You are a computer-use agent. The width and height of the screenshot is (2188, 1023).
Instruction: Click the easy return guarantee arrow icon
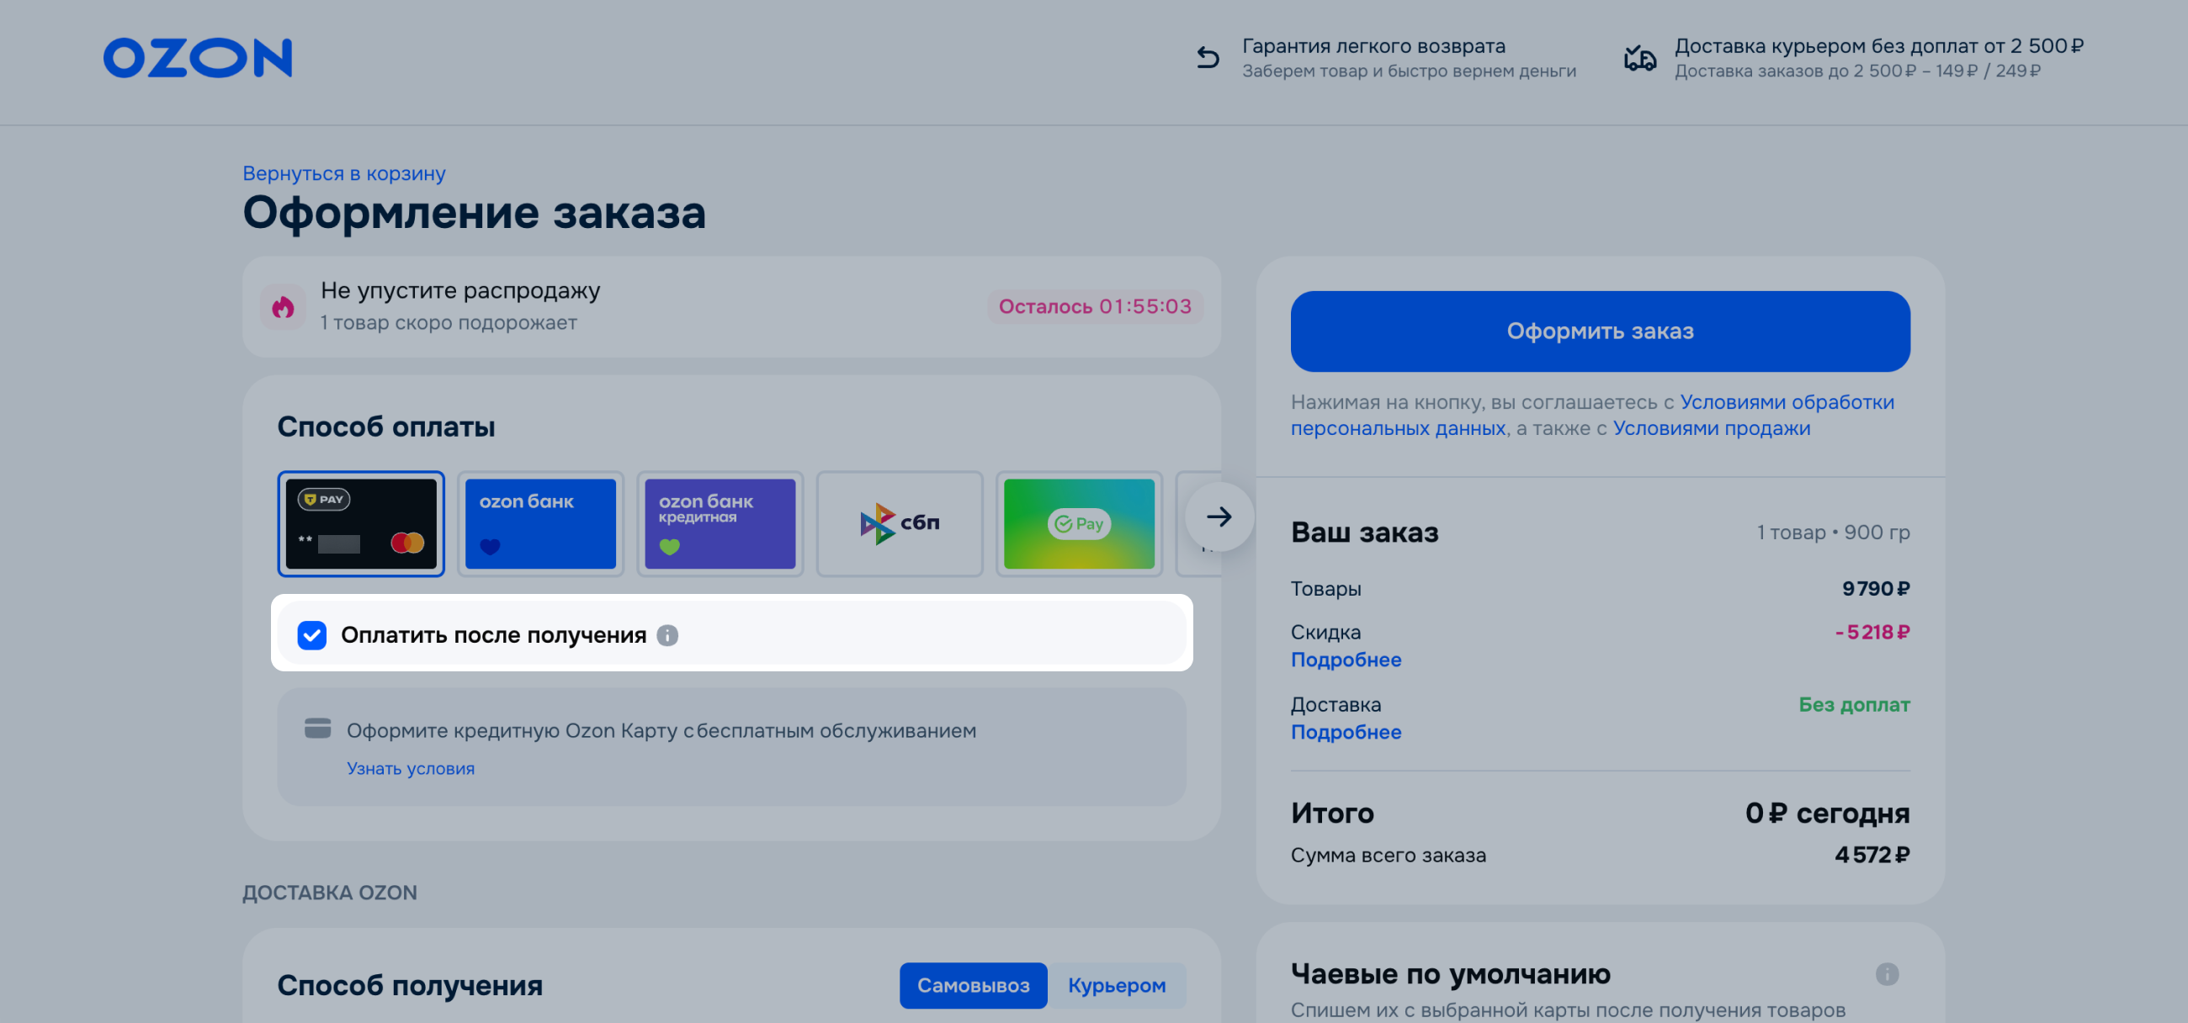click(1208, 58)
